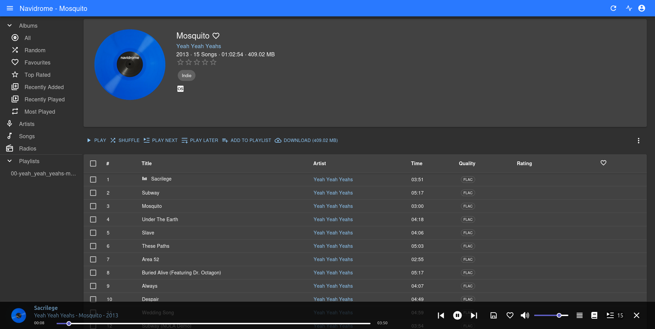This screenshot has width=655, height=329.
Task: Click the Shuffle button
Action: [125, 140]
